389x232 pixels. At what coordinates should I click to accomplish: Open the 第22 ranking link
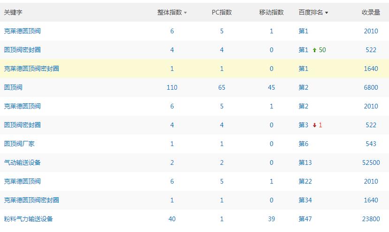click(x=305, y=181)
